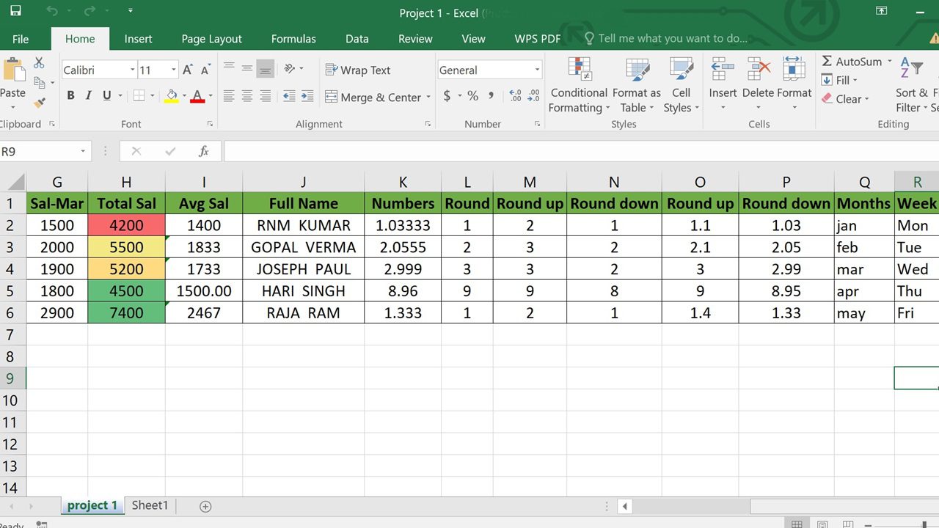Add new sheet with plus button
This screenshot has height=528, width=939.
point(205,506)
